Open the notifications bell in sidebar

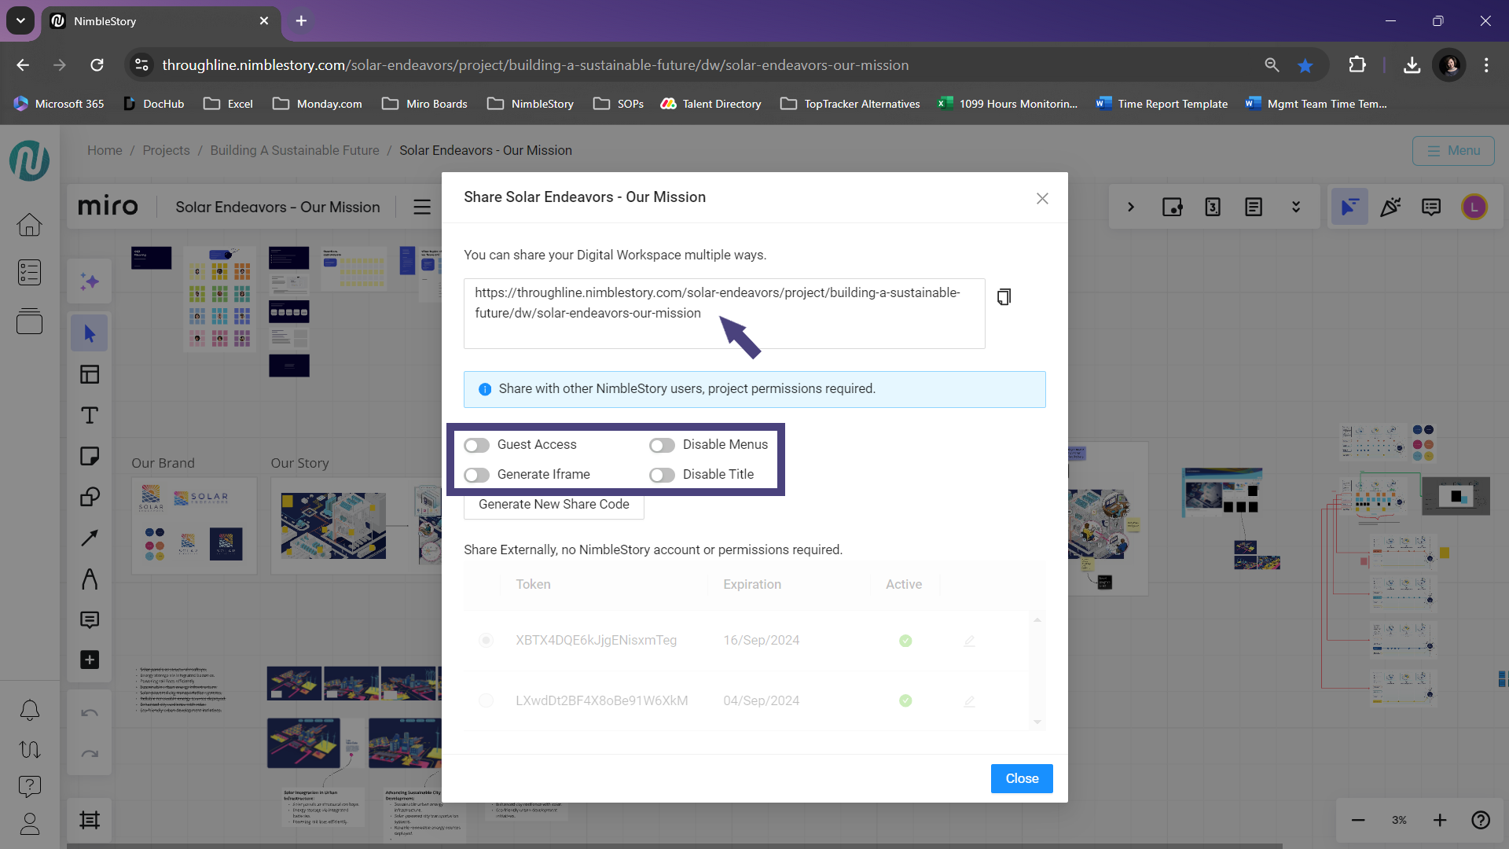tap(30, 711)
